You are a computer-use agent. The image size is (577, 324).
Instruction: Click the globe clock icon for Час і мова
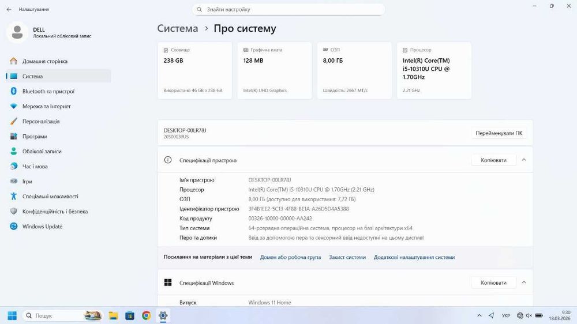[x=14, y=166]
